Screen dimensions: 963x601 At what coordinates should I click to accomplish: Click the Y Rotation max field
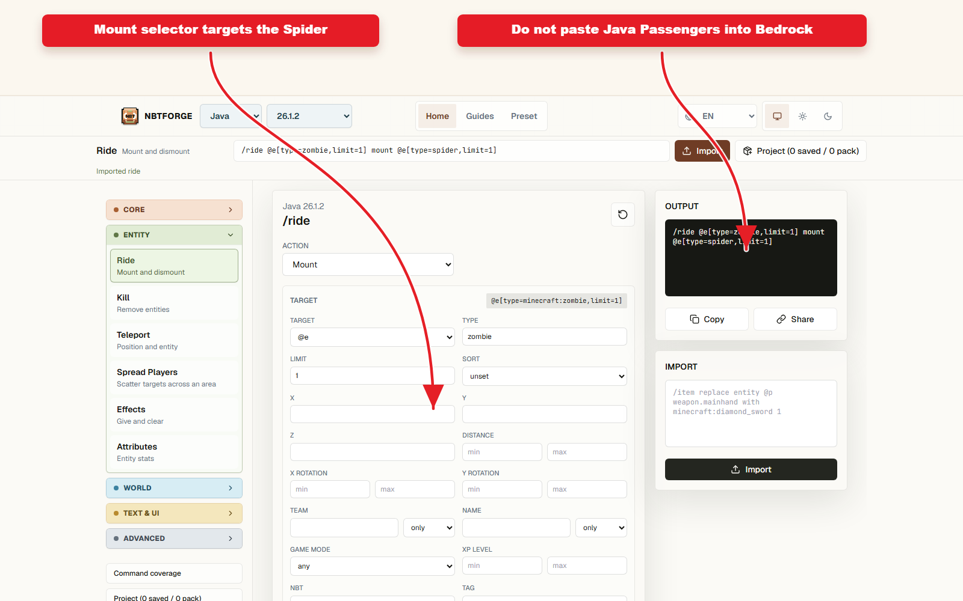[x=587, y=489]
